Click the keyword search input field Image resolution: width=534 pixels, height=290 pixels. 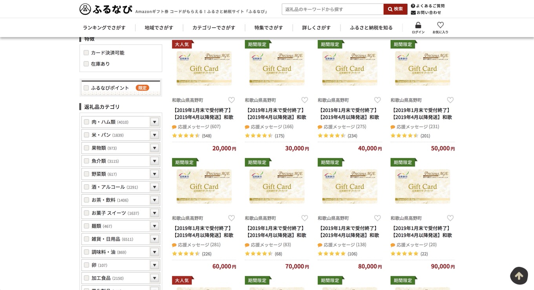[x=333, y=9]
